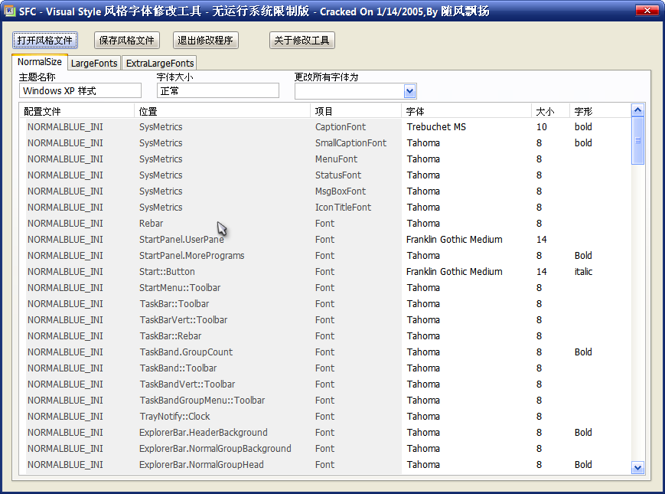Sort by the 项目 column header
The width and height of the screenshot is (665, 494).
pos(356,111)
